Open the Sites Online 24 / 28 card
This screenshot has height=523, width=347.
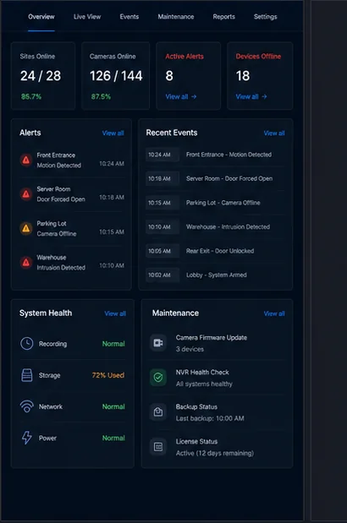point(43,76)
